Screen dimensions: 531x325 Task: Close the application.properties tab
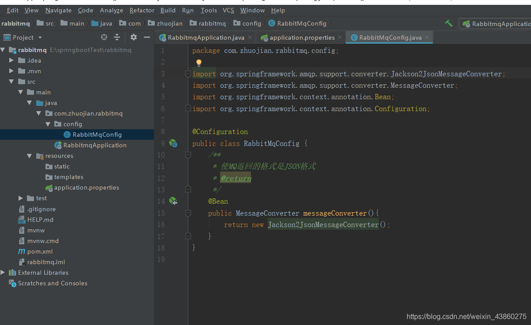coord(340,38)
